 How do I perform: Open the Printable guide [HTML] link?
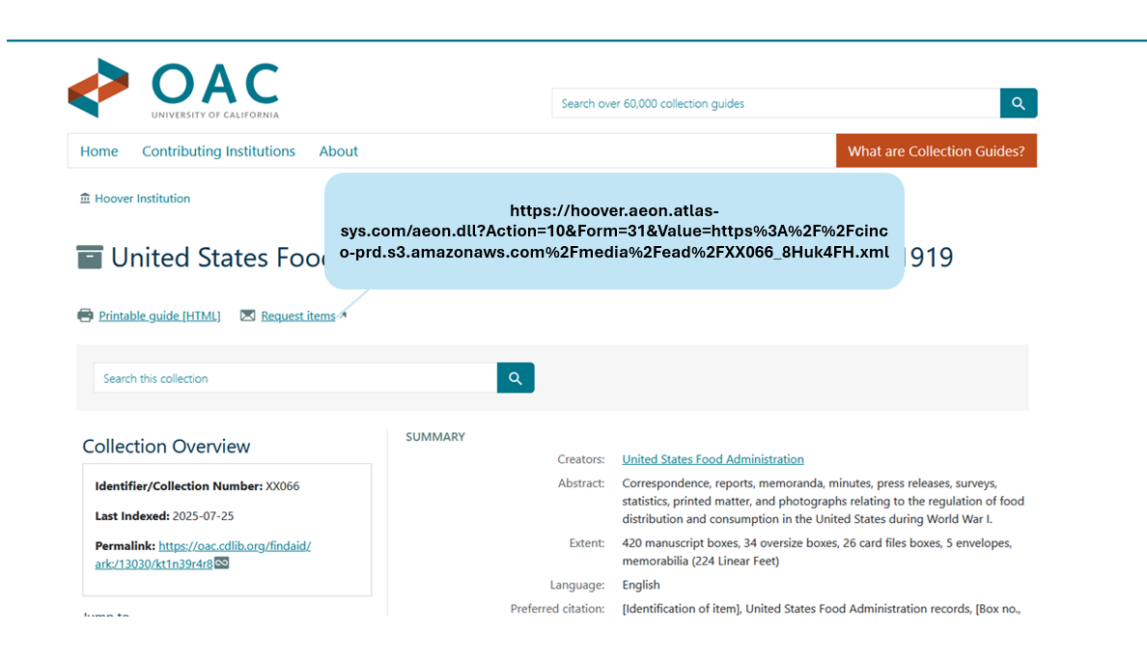(159, 315)
